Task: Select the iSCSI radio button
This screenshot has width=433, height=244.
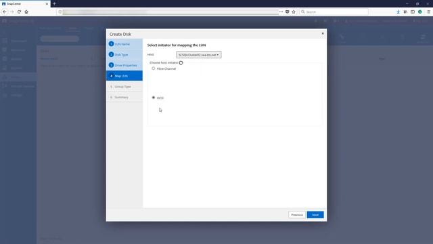Action: pyautogui.click(x=154, y=98)
